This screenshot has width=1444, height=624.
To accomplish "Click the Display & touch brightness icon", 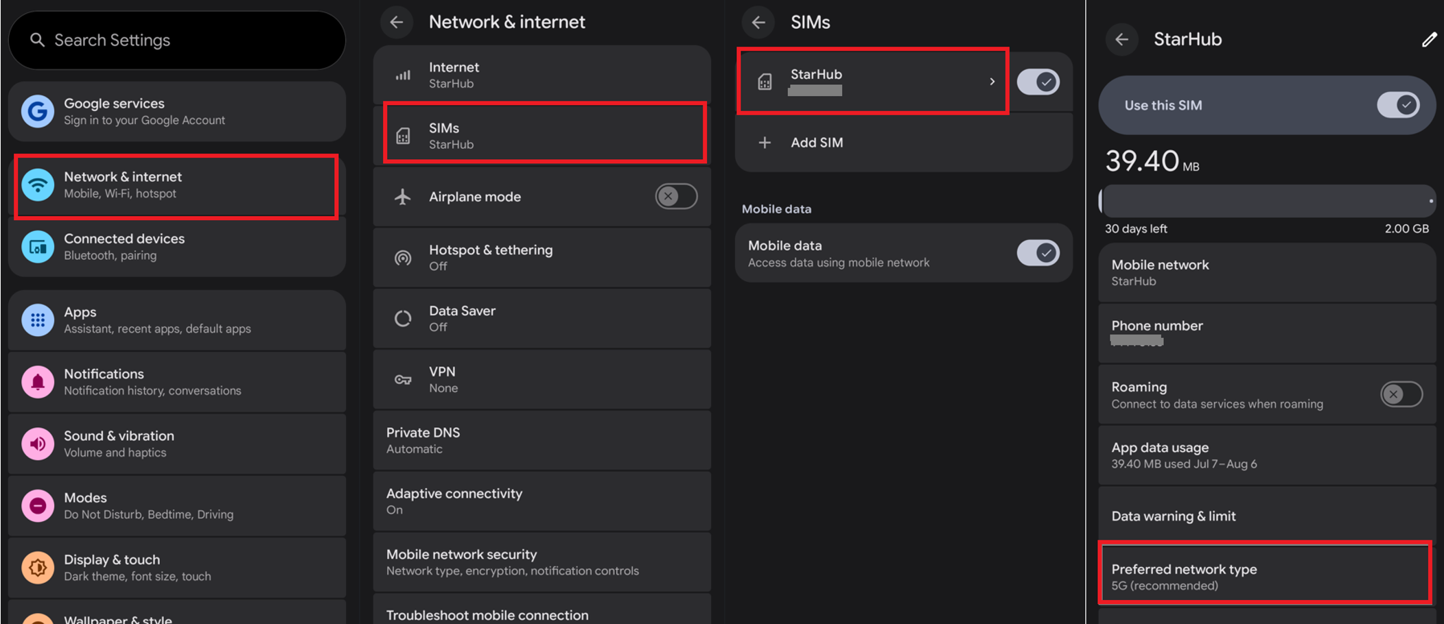I will [38, 568].
